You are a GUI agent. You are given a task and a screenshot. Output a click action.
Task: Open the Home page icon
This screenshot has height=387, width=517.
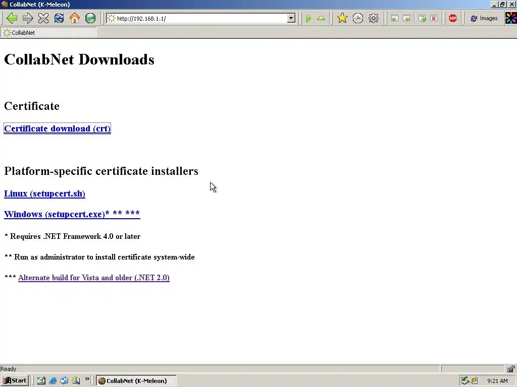[x=75, y=18]
